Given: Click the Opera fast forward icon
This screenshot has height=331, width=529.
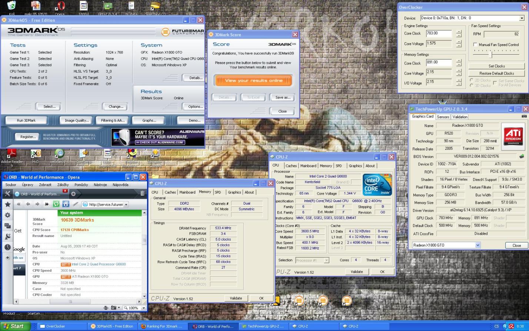Looking at the screenshot, I should pos(47,204).
